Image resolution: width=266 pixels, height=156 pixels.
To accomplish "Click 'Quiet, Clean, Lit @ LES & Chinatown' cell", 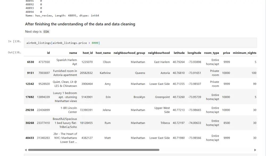I will 65,84.
